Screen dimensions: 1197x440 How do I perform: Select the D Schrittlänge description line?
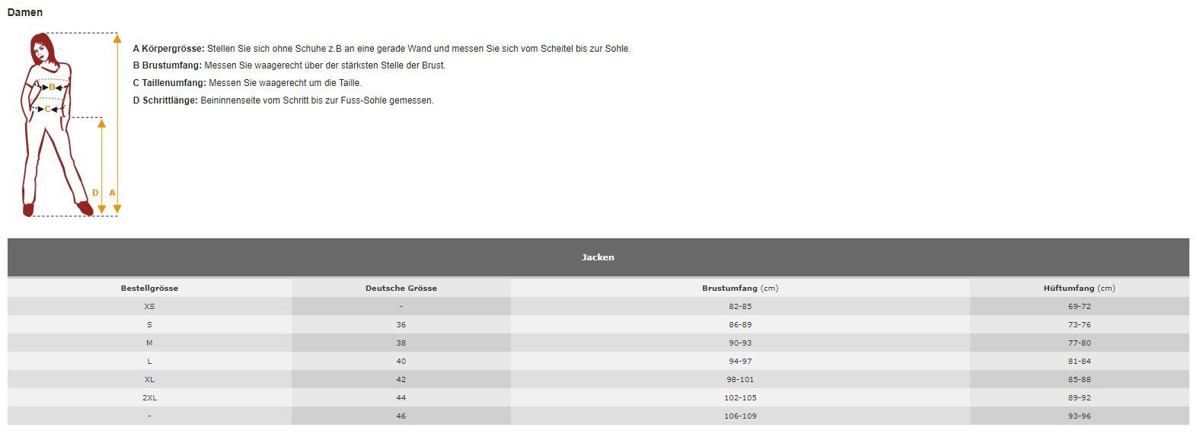[283, 100]
